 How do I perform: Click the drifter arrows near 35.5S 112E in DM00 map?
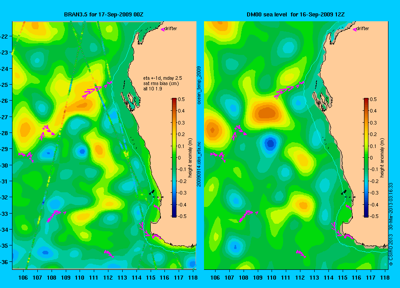point(301,253)
